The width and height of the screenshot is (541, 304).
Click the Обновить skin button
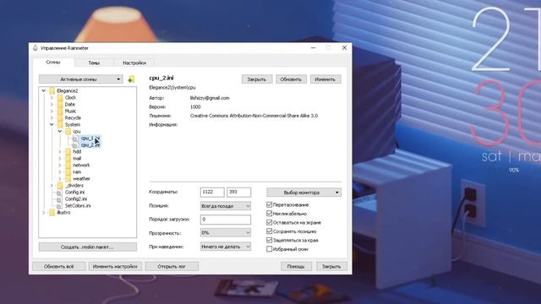291,79
